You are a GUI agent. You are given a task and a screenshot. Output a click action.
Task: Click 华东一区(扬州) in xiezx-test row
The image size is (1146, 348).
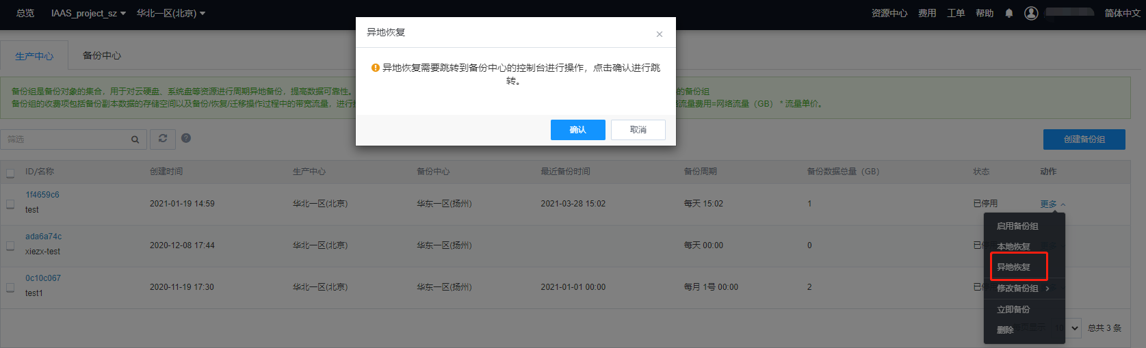444,245
